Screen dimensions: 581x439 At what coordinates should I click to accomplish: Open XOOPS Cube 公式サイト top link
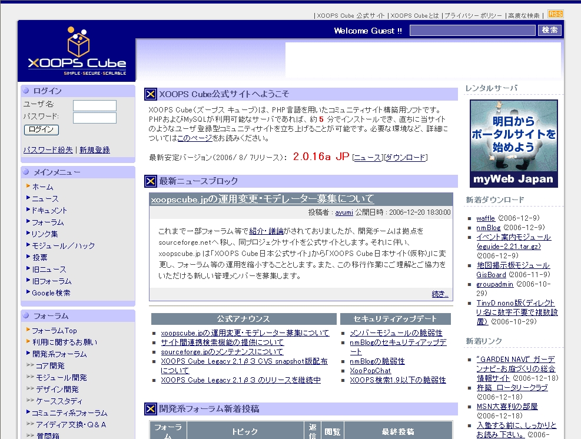(x=350, y=15)
